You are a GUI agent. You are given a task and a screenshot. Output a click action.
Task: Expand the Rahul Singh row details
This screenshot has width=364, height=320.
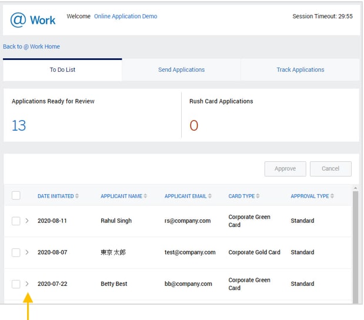click(x=27, y=221)
